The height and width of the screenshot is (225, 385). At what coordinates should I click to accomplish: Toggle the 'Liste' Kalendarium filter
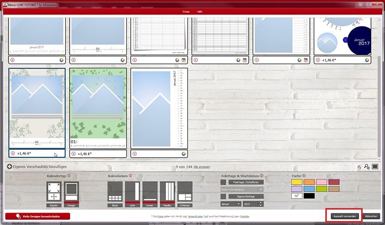tap(132, 194)
